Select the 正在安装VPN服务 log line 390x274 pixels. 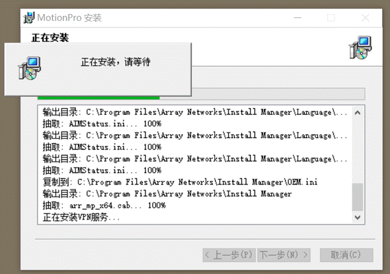81,217
